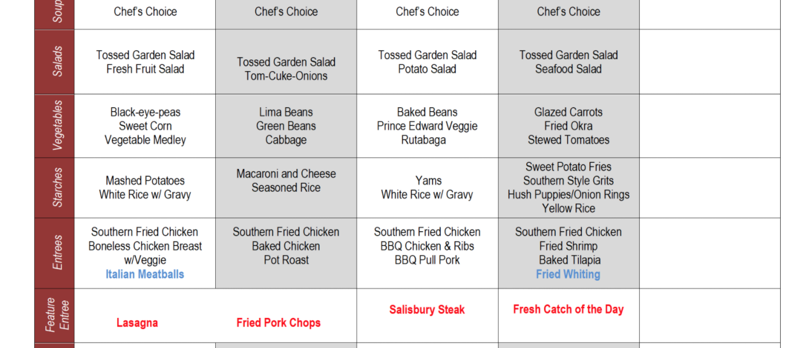812x348 pixels.
Task: Select the BBQ Pull Pork entree
Action: (x=427, y=260)
